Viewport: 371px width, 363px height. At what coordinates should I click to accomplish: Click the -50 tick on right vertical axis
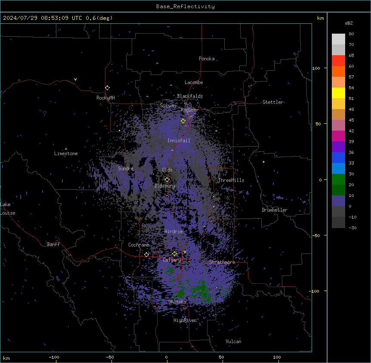(316, 235)
